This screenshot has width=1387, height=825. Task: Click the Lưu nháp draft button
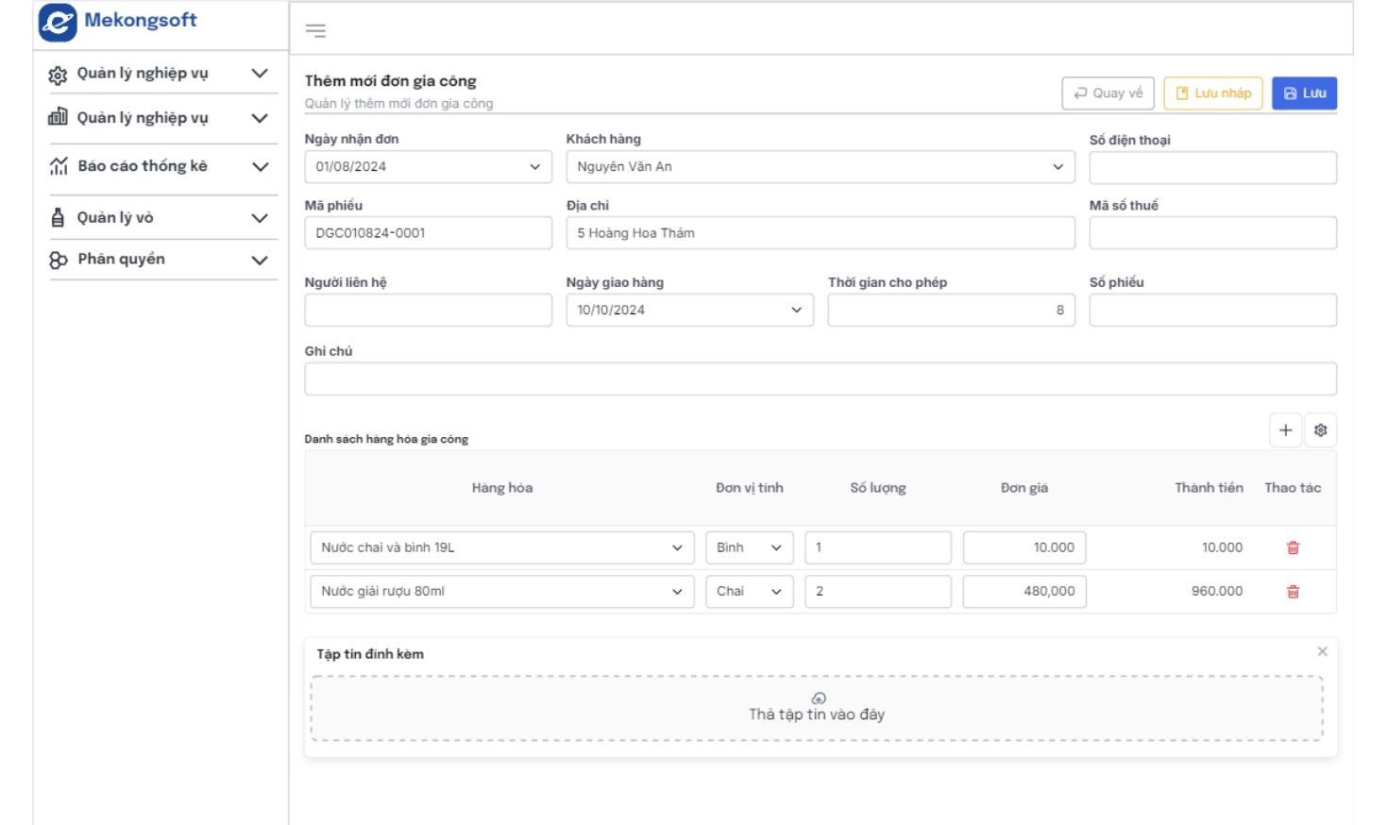1212,93
